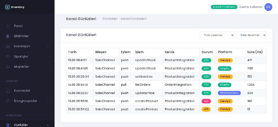Screen dimensions: 278x127
Task: Click the Orventory brand name
Action: tap(18, 7)
